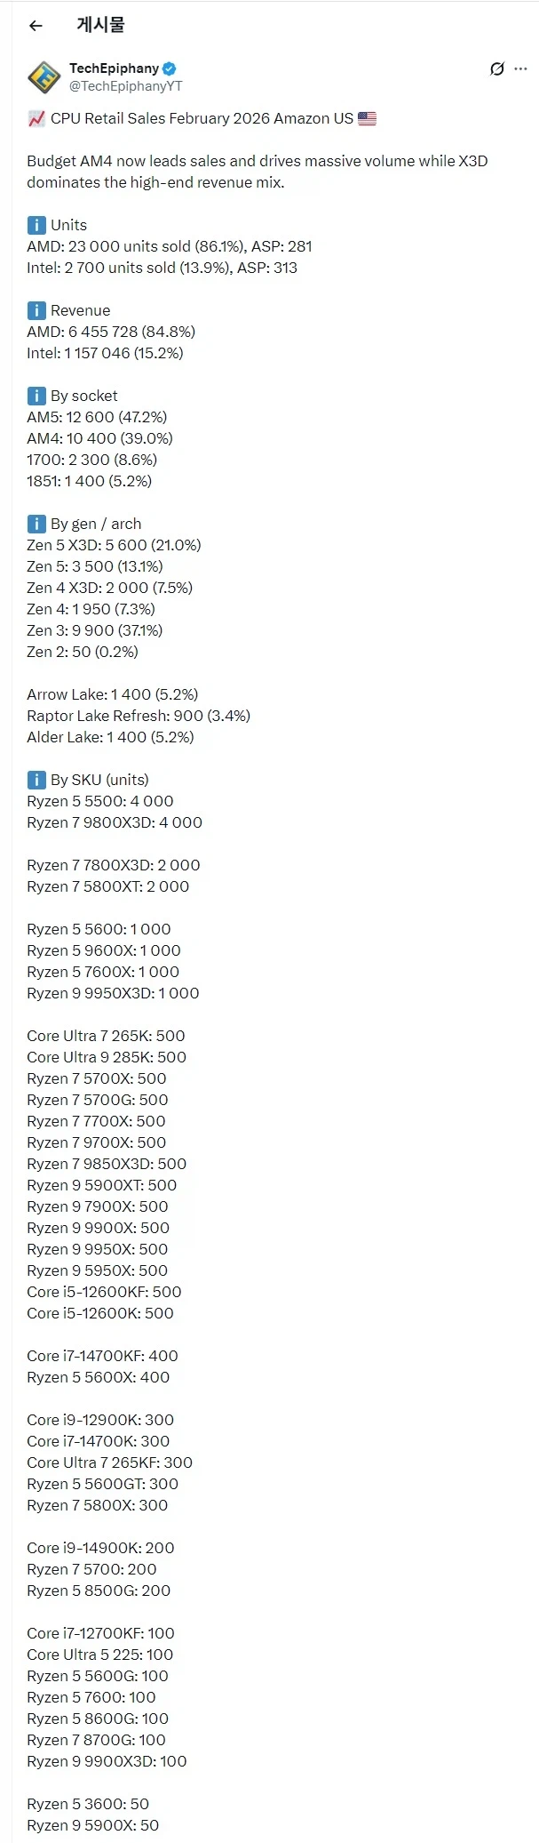The width and height of the screenshot is (539, 1843).
Task: Click the blue verified badge
Action: pyautogui.click(x=170, y=68)
